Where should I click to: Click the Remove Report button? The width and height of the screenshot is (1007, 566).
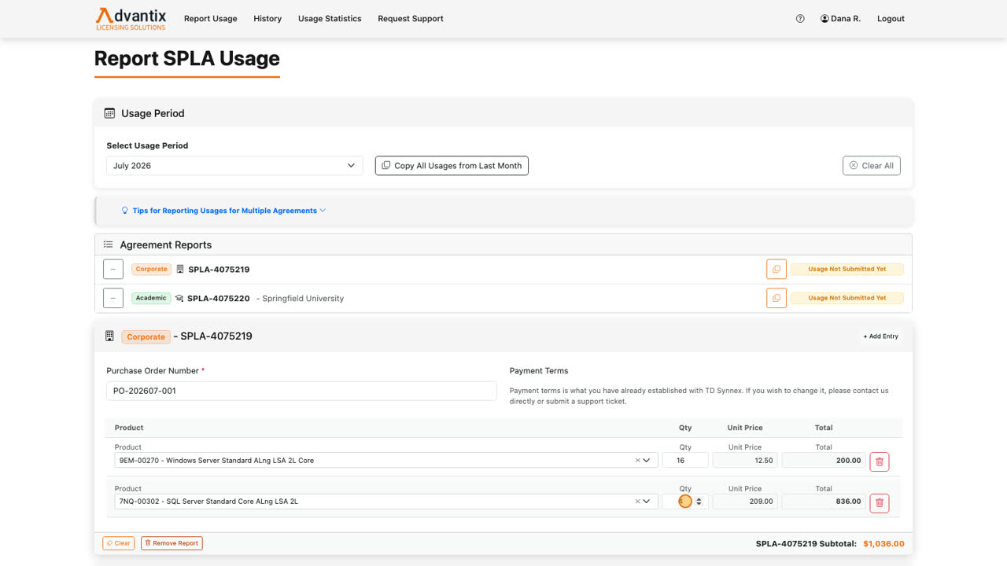pyautogui.click(x=172, y=543)
